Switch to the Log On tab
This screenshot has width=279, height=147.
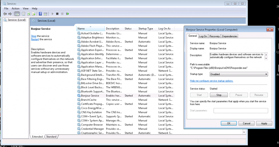[x=203, y=36]
